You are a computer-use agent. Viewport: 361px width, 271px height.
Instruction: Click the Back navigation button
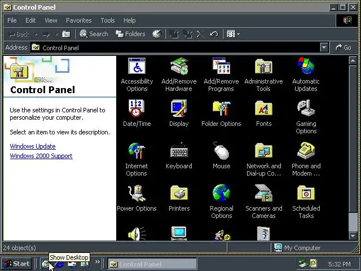(19, 34)
